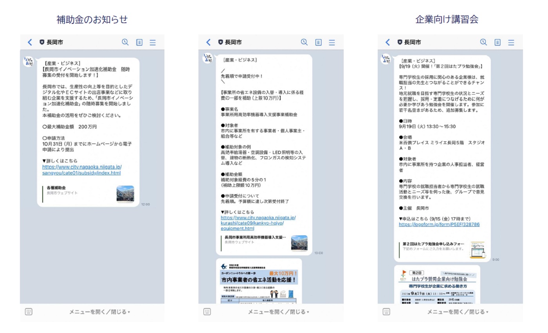Tap keyboard icon in middle phone bottom bar
Image resolution: width=548 pixels, height=333 pixels.
pos(207,312)
